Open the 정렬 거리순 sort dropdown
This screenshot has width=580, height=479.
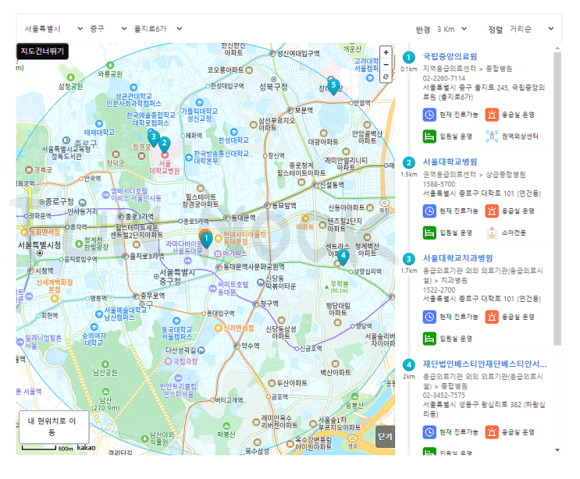(531, 29)
